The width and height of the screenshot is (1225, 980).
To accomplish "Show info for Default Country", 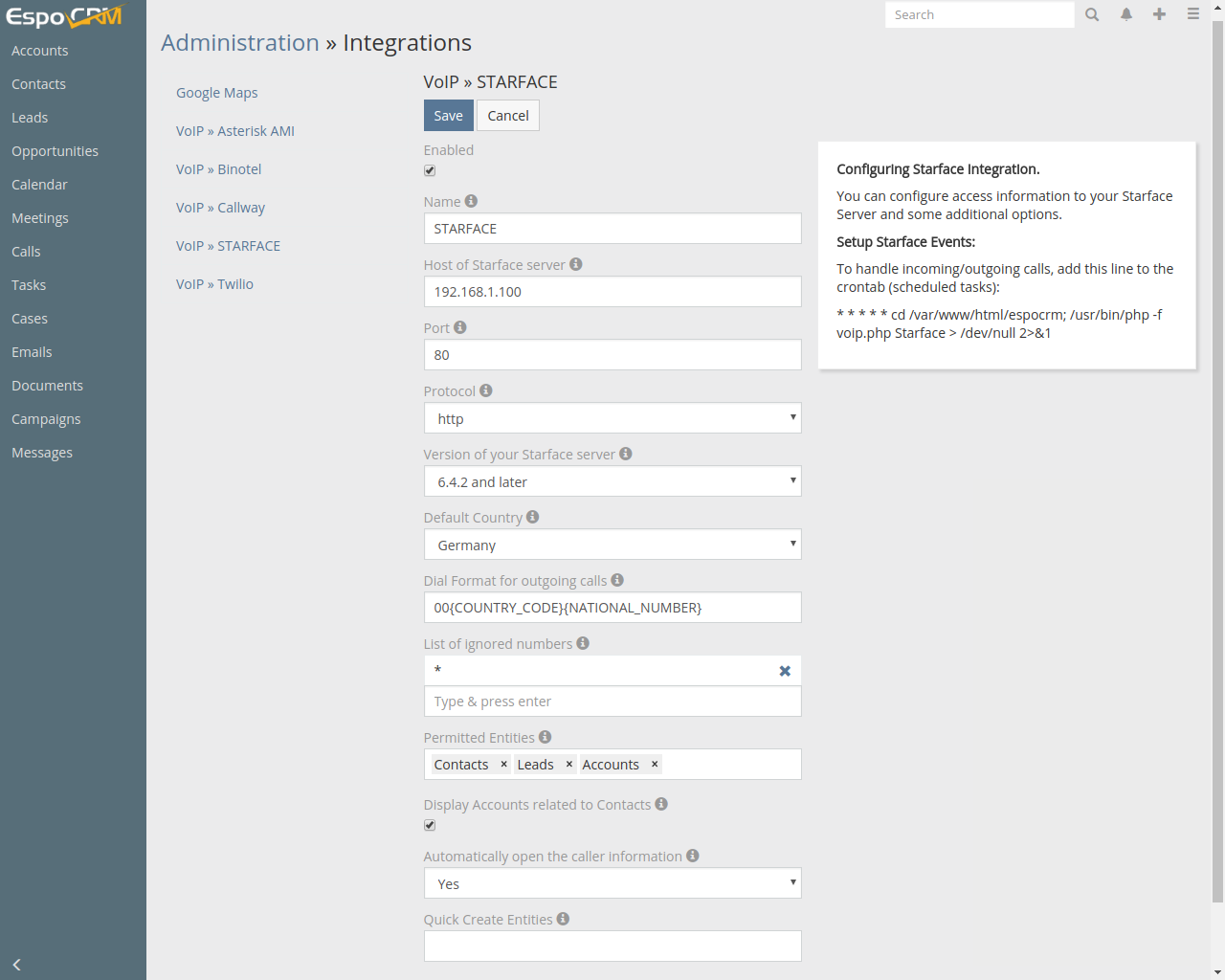I will pyautogui.click(x=533, y=517).
